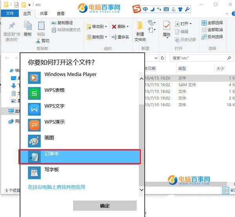This screenshot has width=235, height=217.
Task: Click the app list scroll up arrow
Action: 142,79
